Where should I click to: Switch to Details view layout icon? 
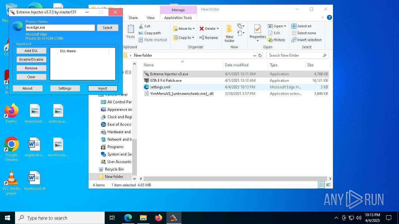(x=321, y=185)
